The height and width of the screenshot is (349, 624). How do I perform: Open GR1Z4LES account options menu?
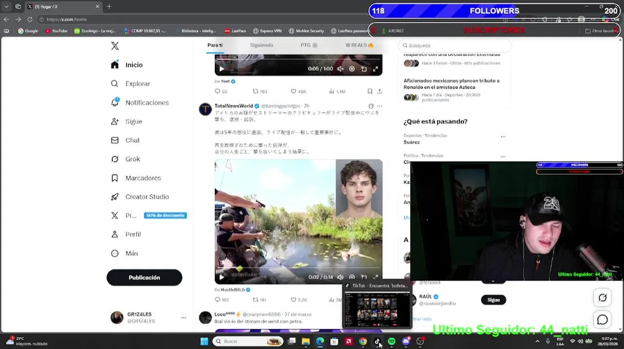(x=184, y=318)
